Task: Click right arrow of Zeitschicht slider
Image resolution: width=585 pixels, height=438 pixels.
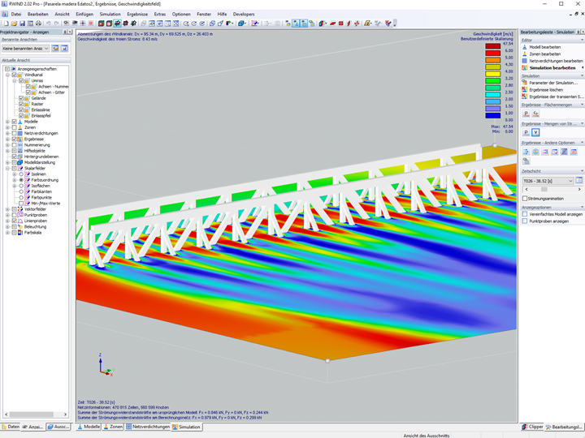Action: click(x=579, y=190)
